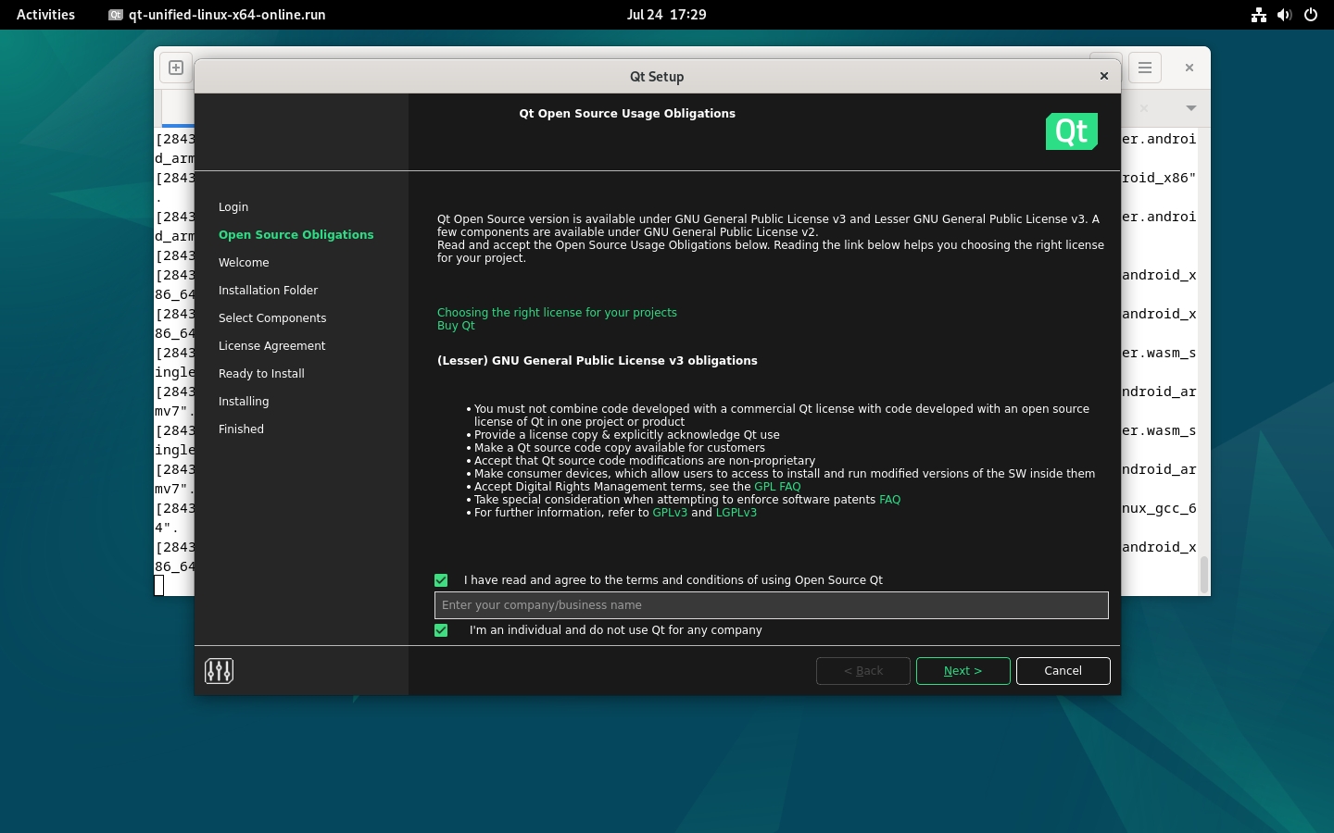Click the GNU GPL v3 obligations subheading

coord(597,361)
